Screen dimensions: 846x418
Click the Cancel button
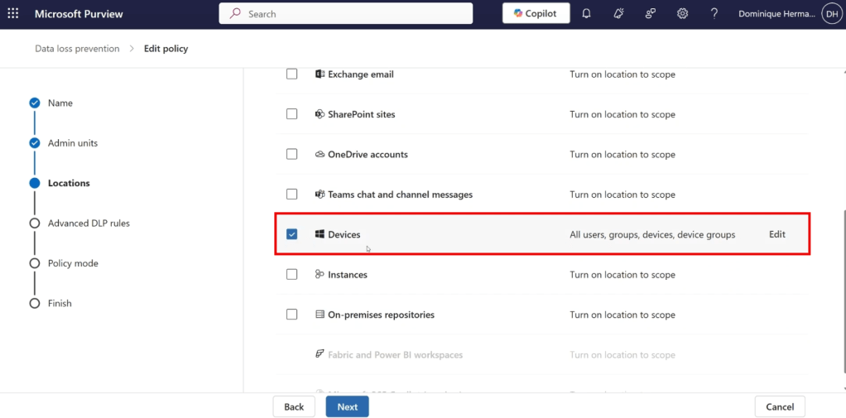(780, 407)
